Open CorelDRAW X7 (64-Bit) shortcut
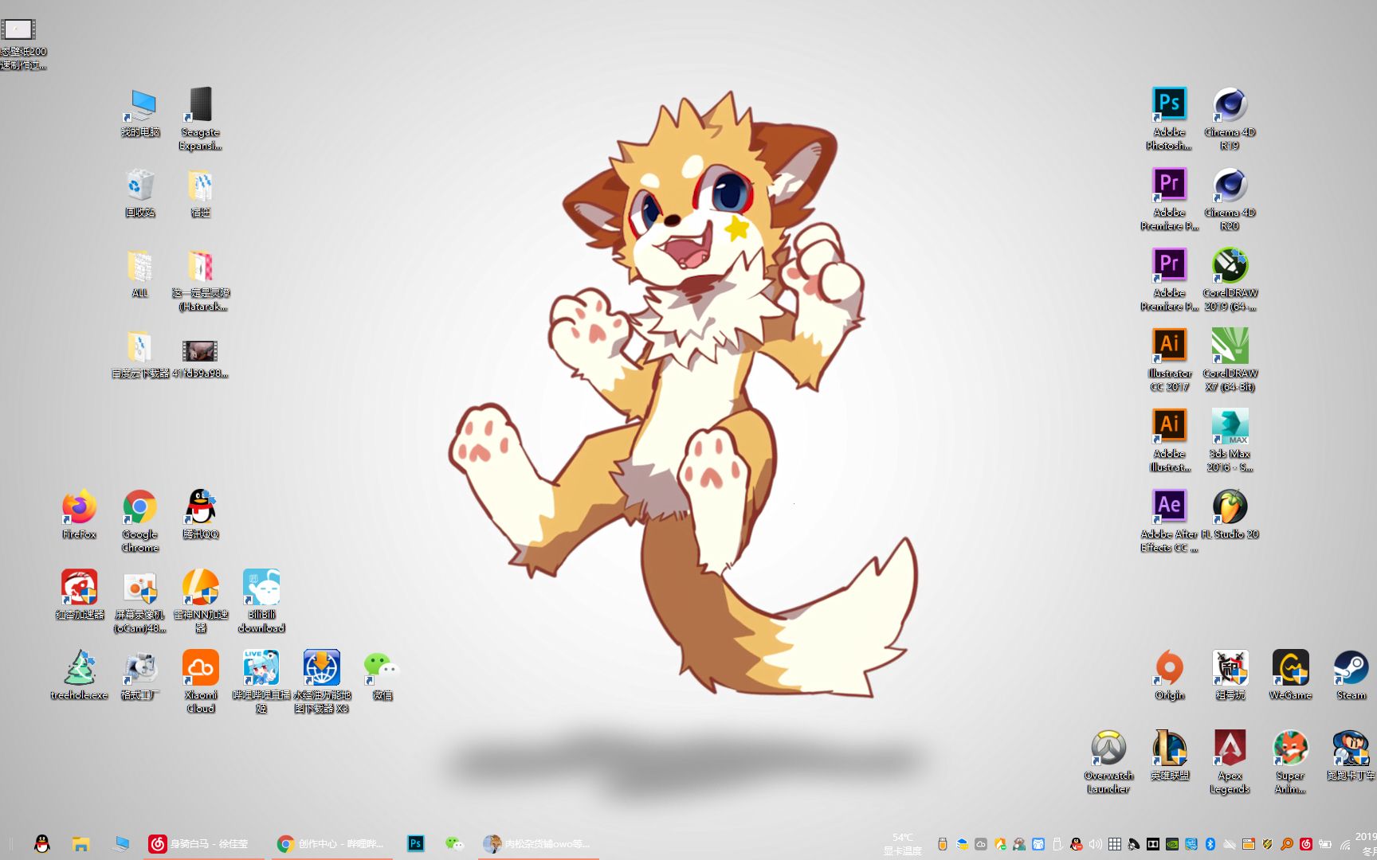Screen dimensions: 1377x860 pyautogui.click(x=1230, y=360)
